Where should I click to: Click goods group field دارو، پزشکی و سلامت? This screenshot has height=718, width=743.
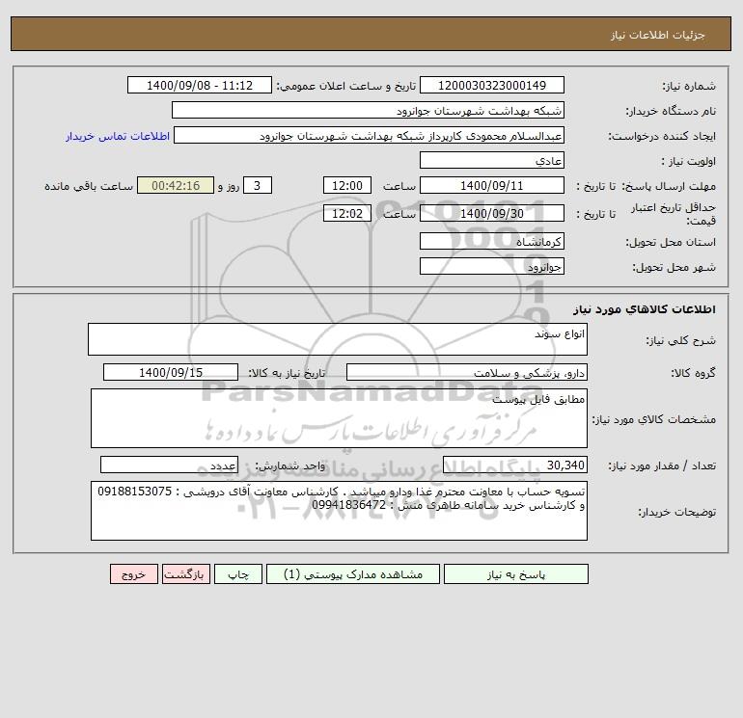tap(467, 372)
